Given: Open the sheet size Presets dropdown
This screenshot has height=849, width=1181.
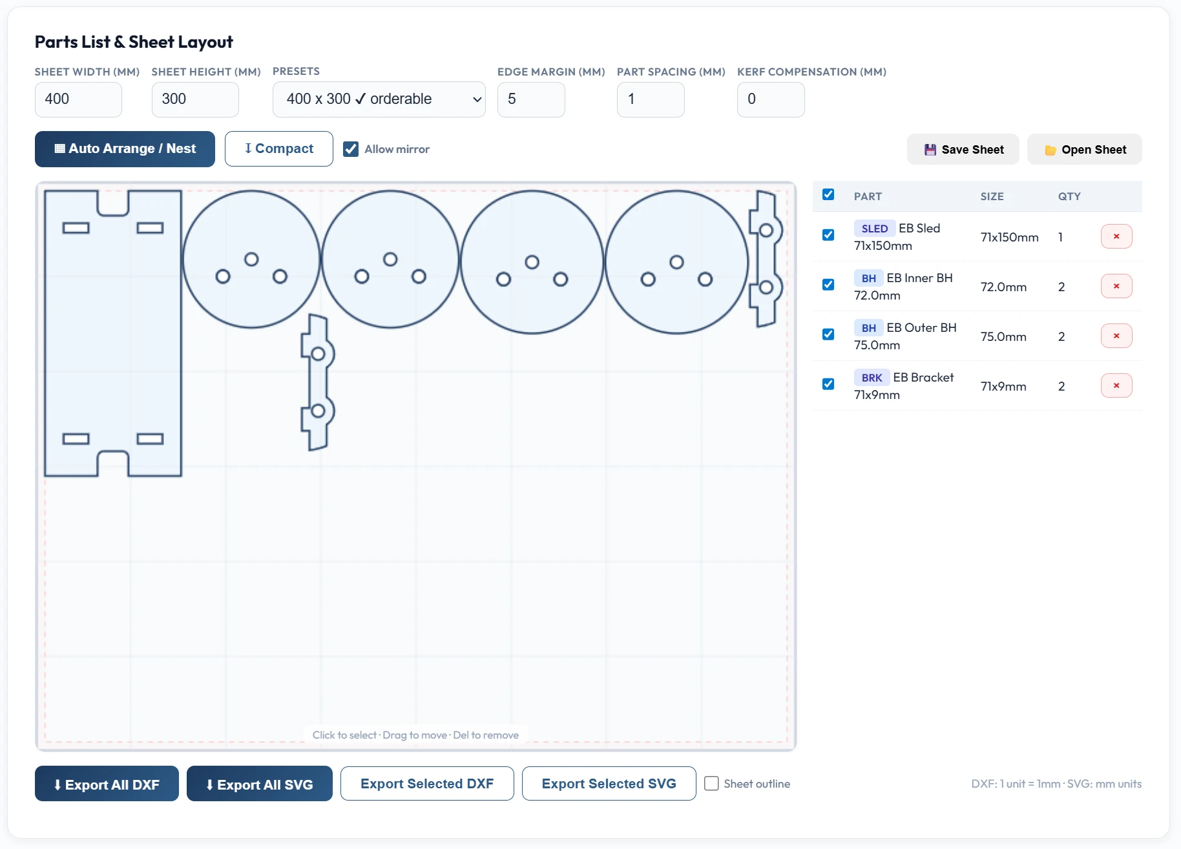Looking at the screenshot, I should (x=379, y=99).
